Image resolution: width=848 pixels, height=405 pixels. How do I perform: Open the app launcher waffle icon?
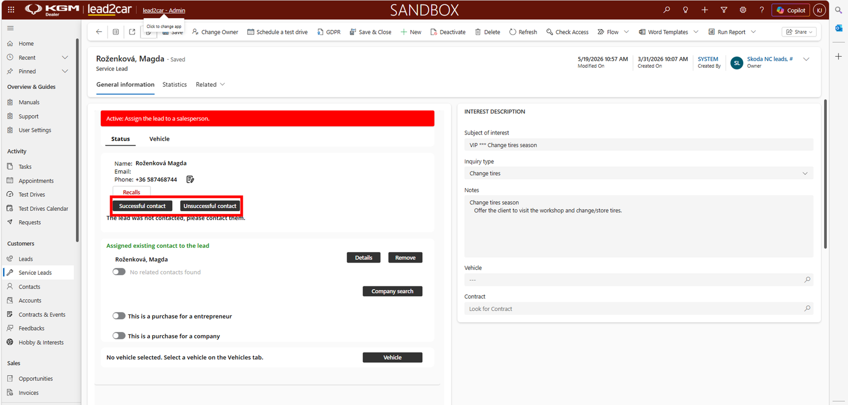[11, 10]
